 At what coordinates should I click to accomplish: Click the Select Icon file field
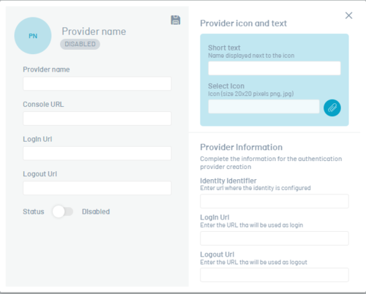click(x=264, y=107)
